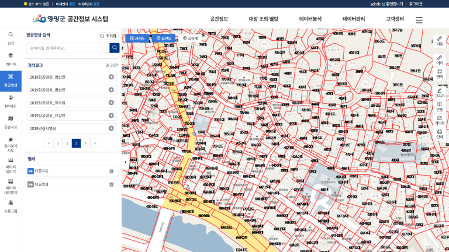Open the 레이어 (Layers) sidebar panel
449x252 pixels.
pos(11,58)
